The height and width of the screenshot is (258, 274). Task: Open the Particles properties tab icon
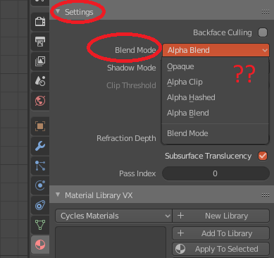click(x=40, y=166)
